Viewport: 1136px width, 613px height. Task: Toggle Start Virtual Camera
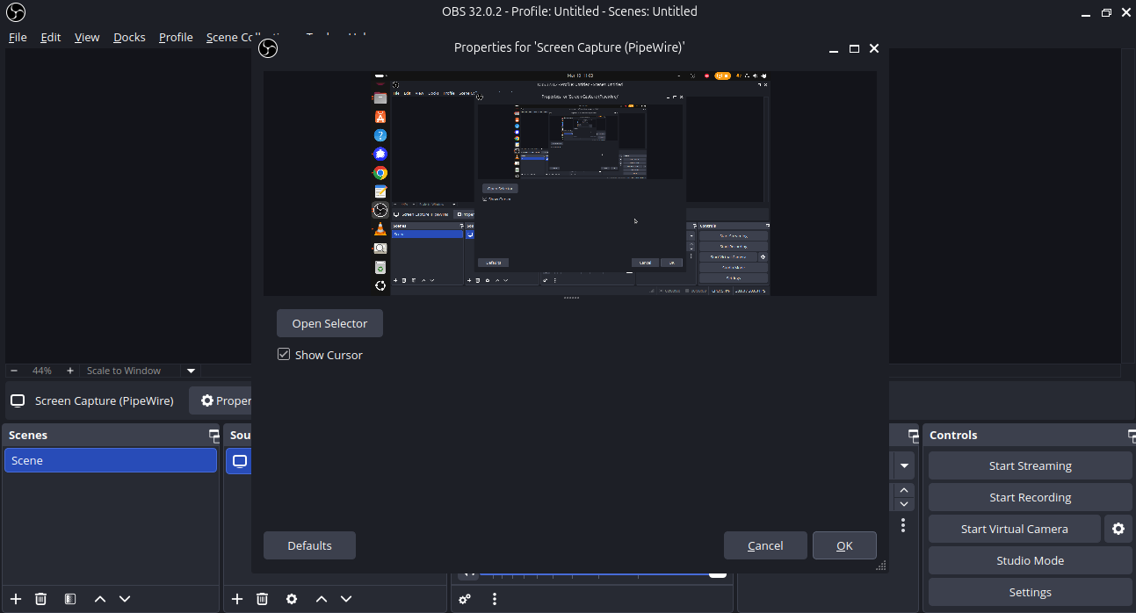click(1014, 529)
